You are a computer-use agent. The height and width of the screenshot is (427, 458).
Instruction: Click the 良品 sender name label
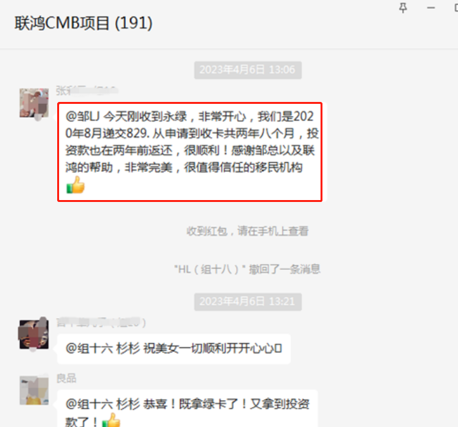coord(66,378)
